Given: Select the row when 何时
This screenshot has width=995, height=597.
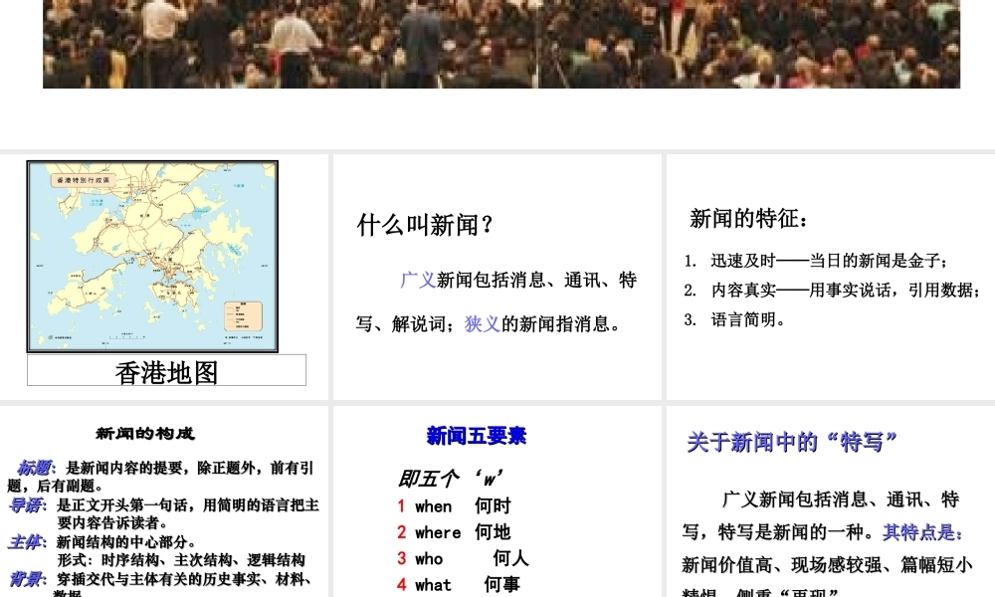Looking at the screenshot, I should point(455,506).
